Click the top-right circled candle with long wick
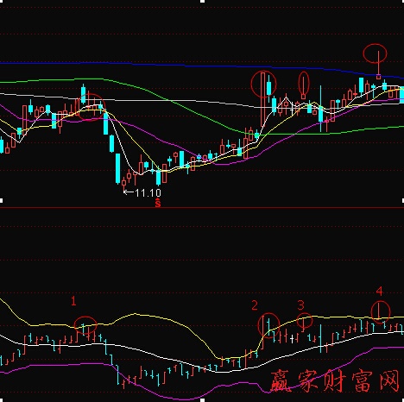Screen dimensions: 404x402 coord(375,53)
